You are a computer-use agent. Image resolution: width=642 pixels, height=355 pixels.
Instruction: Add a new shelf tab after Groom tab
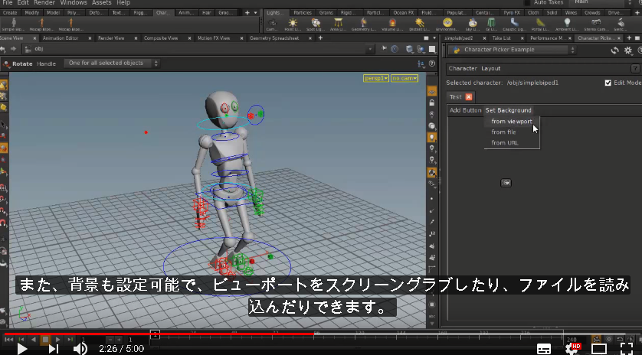pos(247,13)
